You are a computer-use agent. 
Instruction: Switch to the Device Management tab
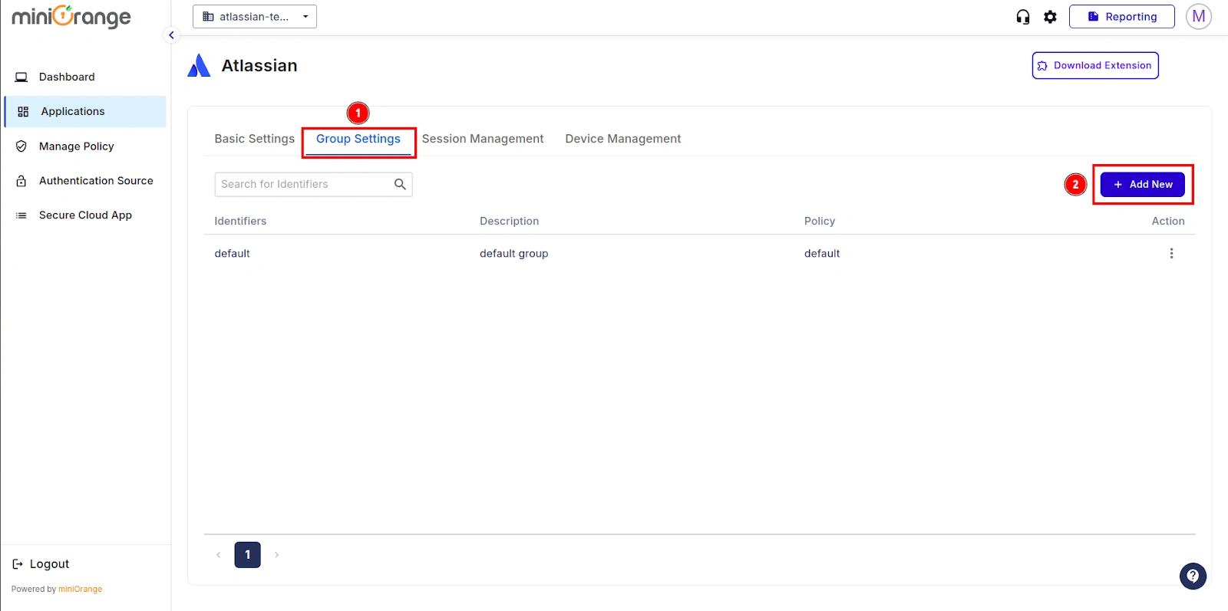623,139
